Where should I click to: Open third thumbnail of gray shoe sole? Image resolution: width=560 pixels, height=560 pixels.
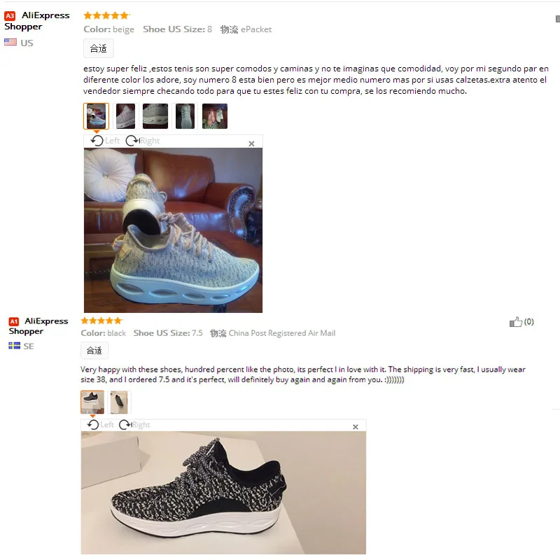pos(155,116)
